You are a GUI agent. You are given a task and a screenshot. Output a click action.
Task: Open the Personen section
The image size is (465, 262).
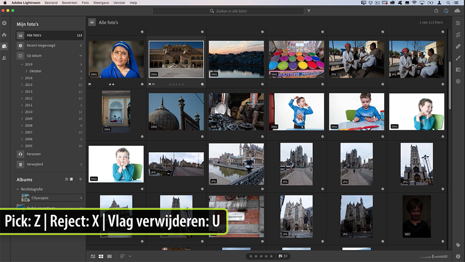tap(49, 154)
